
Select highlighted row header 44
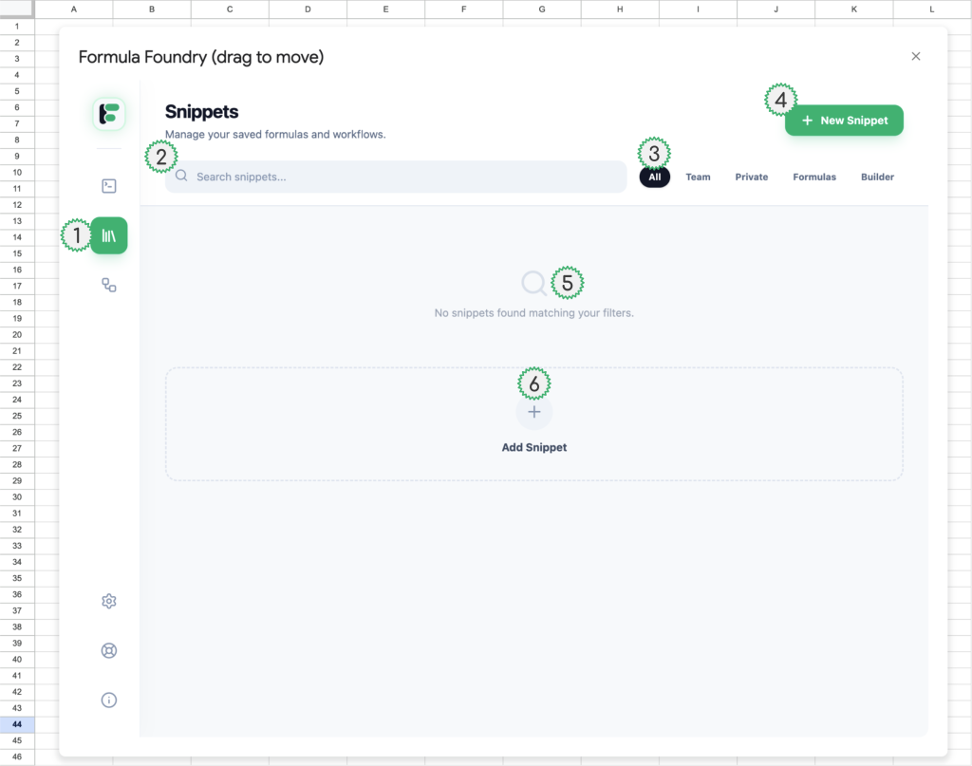(17, 724)
